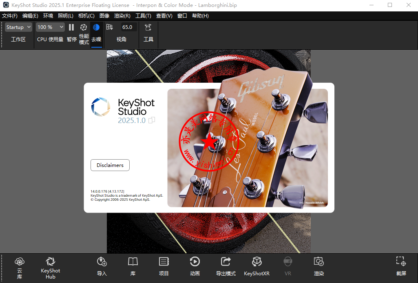Screen dimensions: 418x283
Task: Open the 动画 animation timeline
Action: (x=195, y=266)
